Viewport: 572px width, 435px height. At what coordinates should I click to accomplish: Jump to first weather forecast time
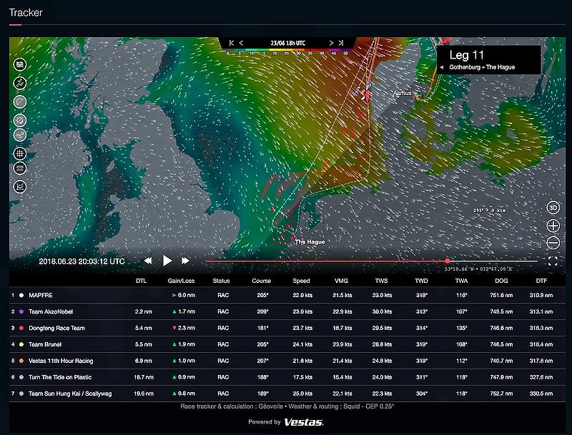click(x=232, y=43)
